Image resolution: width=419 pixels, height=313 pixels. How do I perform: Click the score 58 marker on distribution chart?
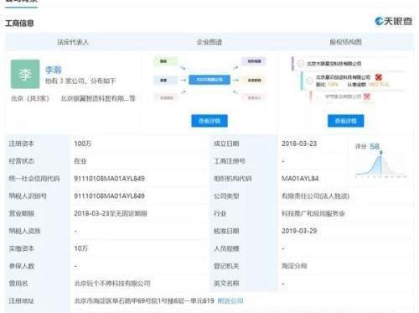381,153
